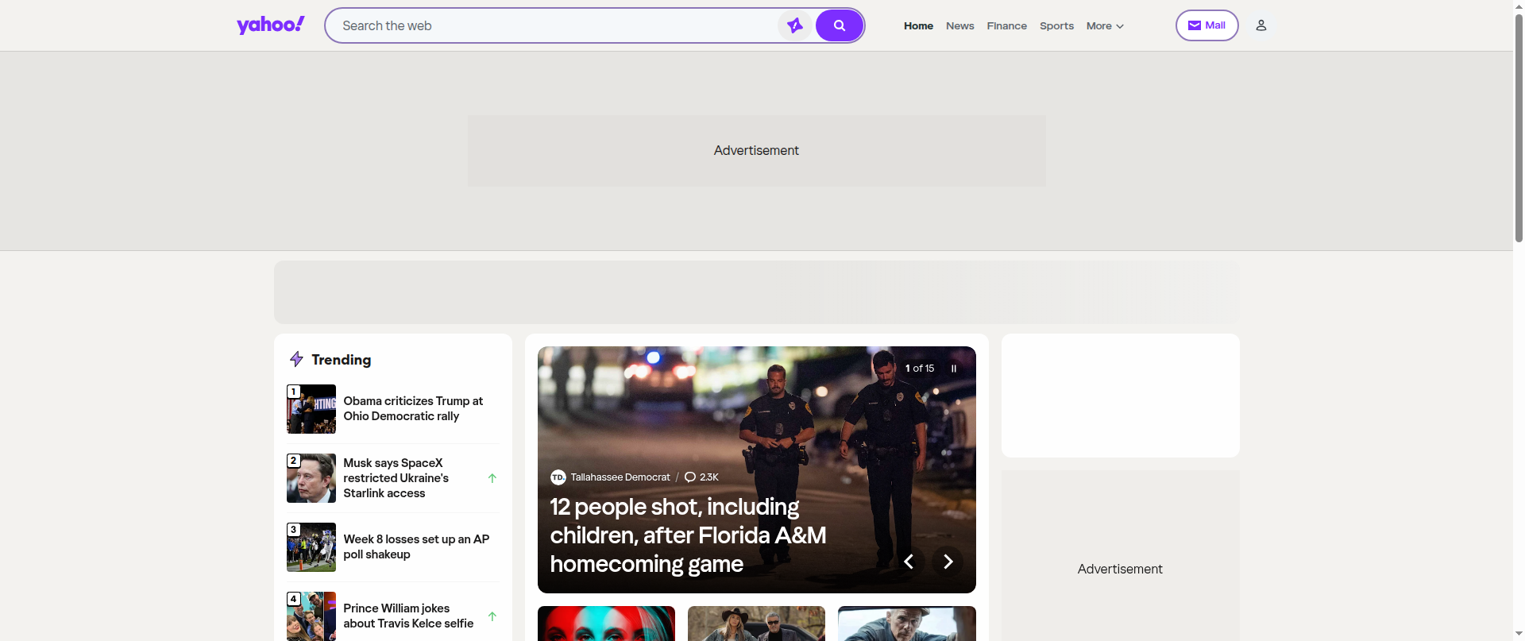
Task: Show previous slide with left chevron
Action: point(909,562)
